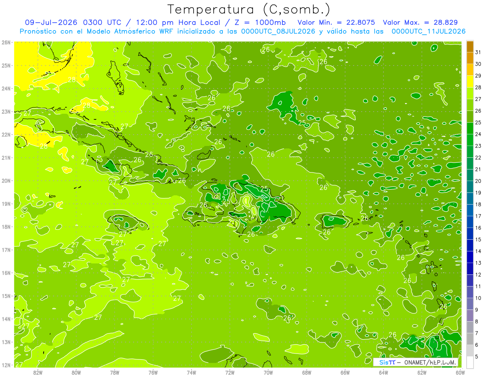Click the title 'Temperatura (C,somb.)'
Viewport: 489px width, 378px height.
[249, 9]
